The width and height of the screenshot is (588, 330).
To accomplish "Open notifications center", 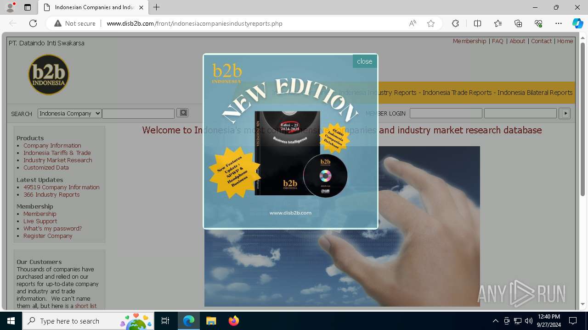I will (x=573, y=321).
